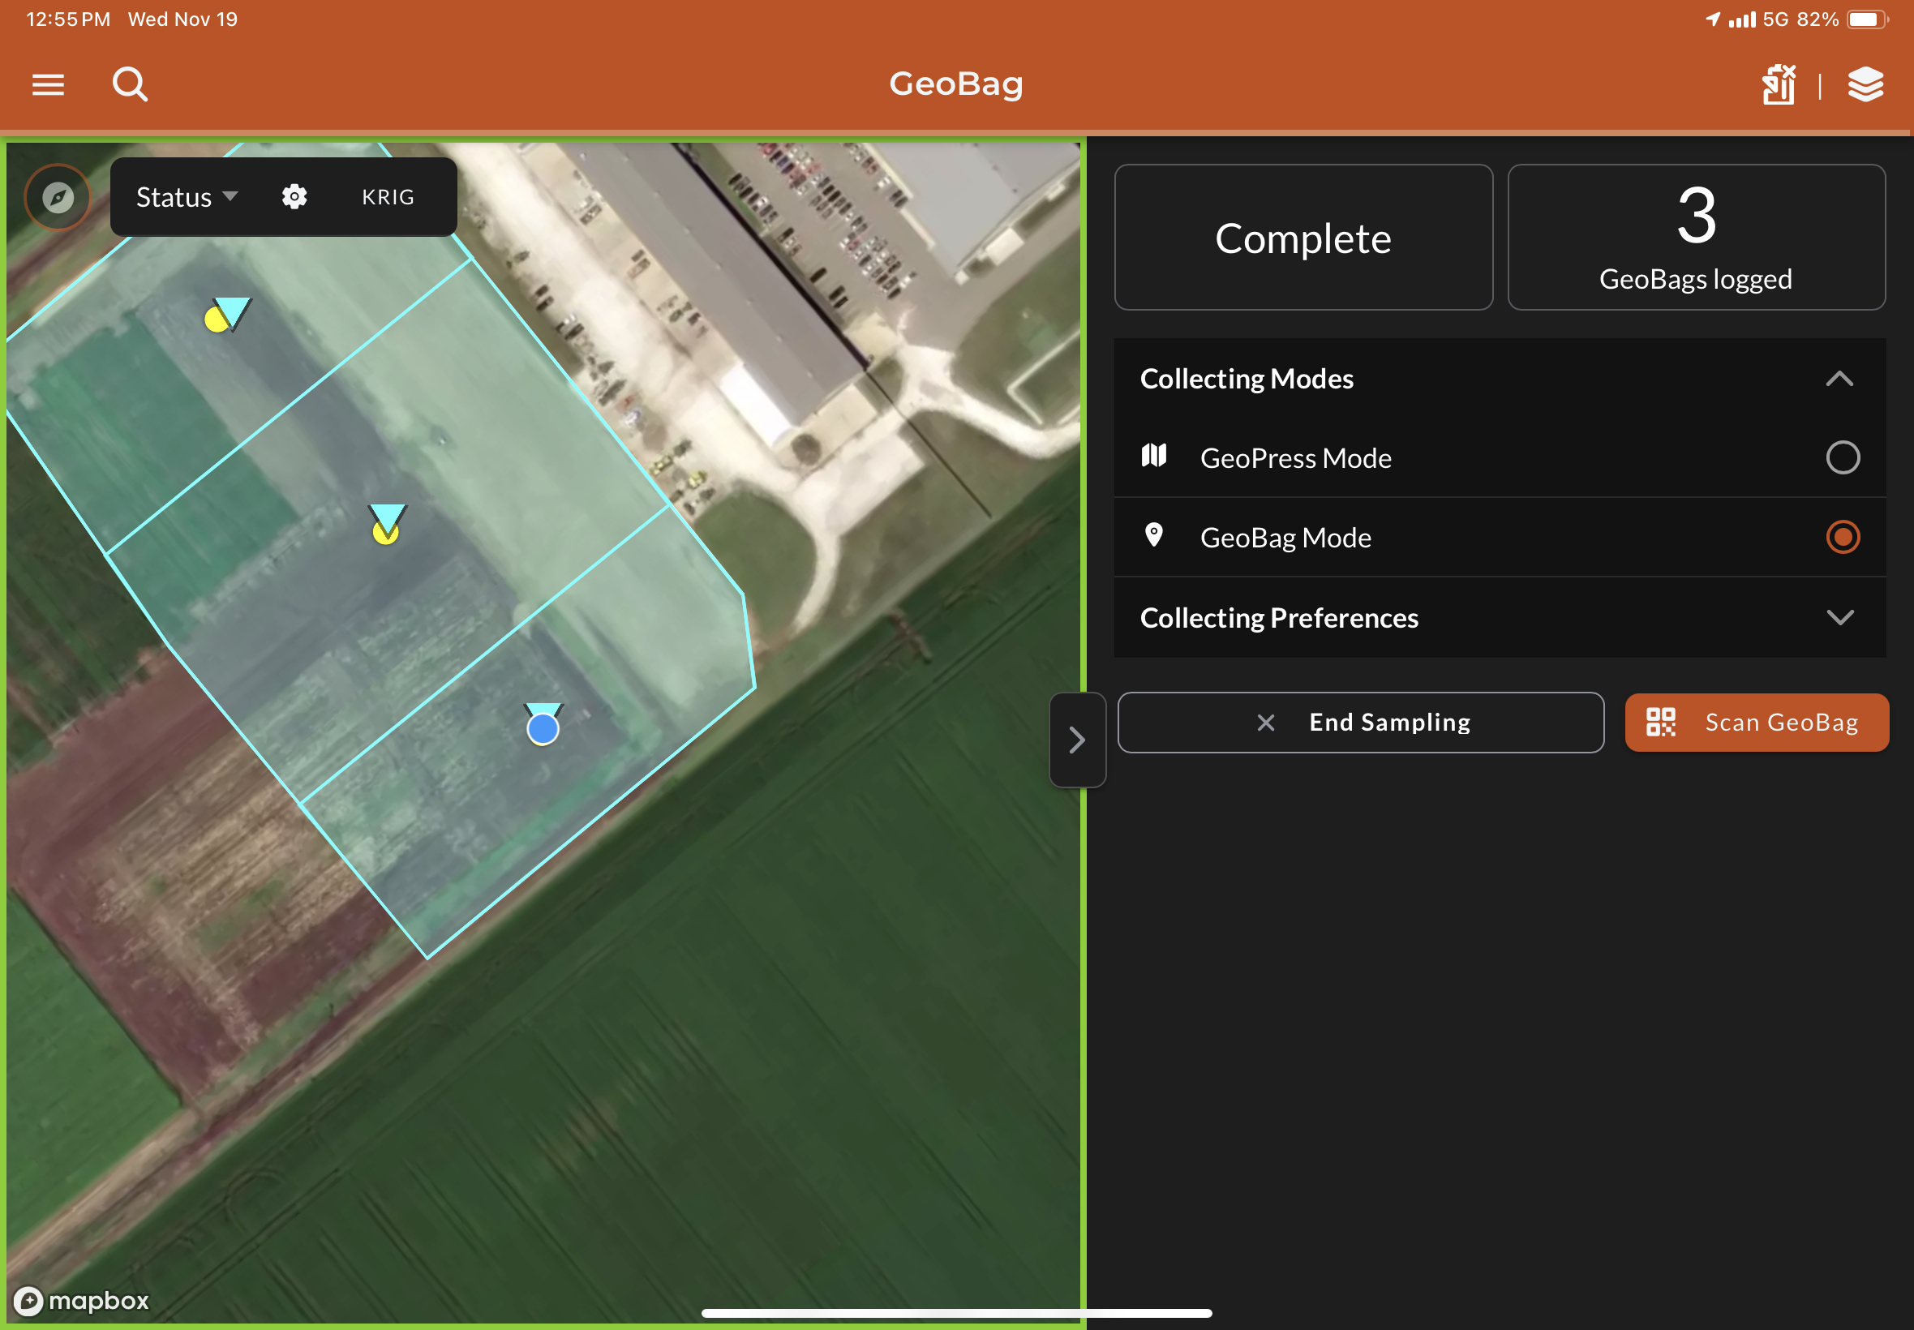Tap the GeoBag title in header

(x=956, y=84)
